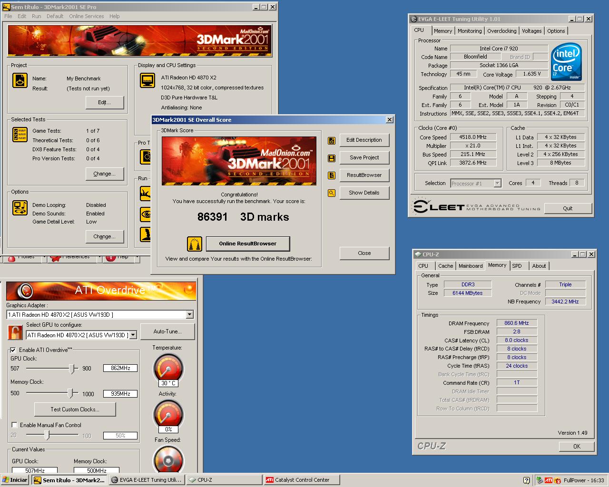Open the Voltages tab in E-LEET
The height and width of the screenshot is (487, 609).
(x=531, y=31)
